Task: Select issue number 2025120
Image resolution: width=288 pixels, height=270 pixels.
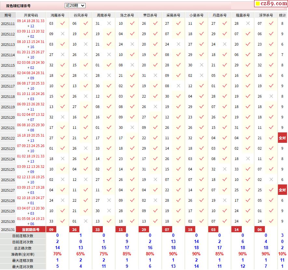Action: point(8,117)
